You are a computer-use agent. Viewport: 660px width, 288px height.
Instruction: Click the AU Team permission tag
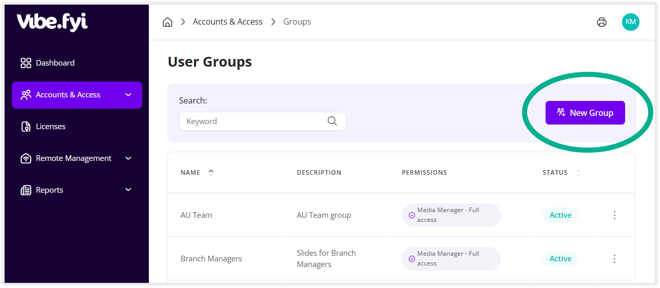[451, 215]
